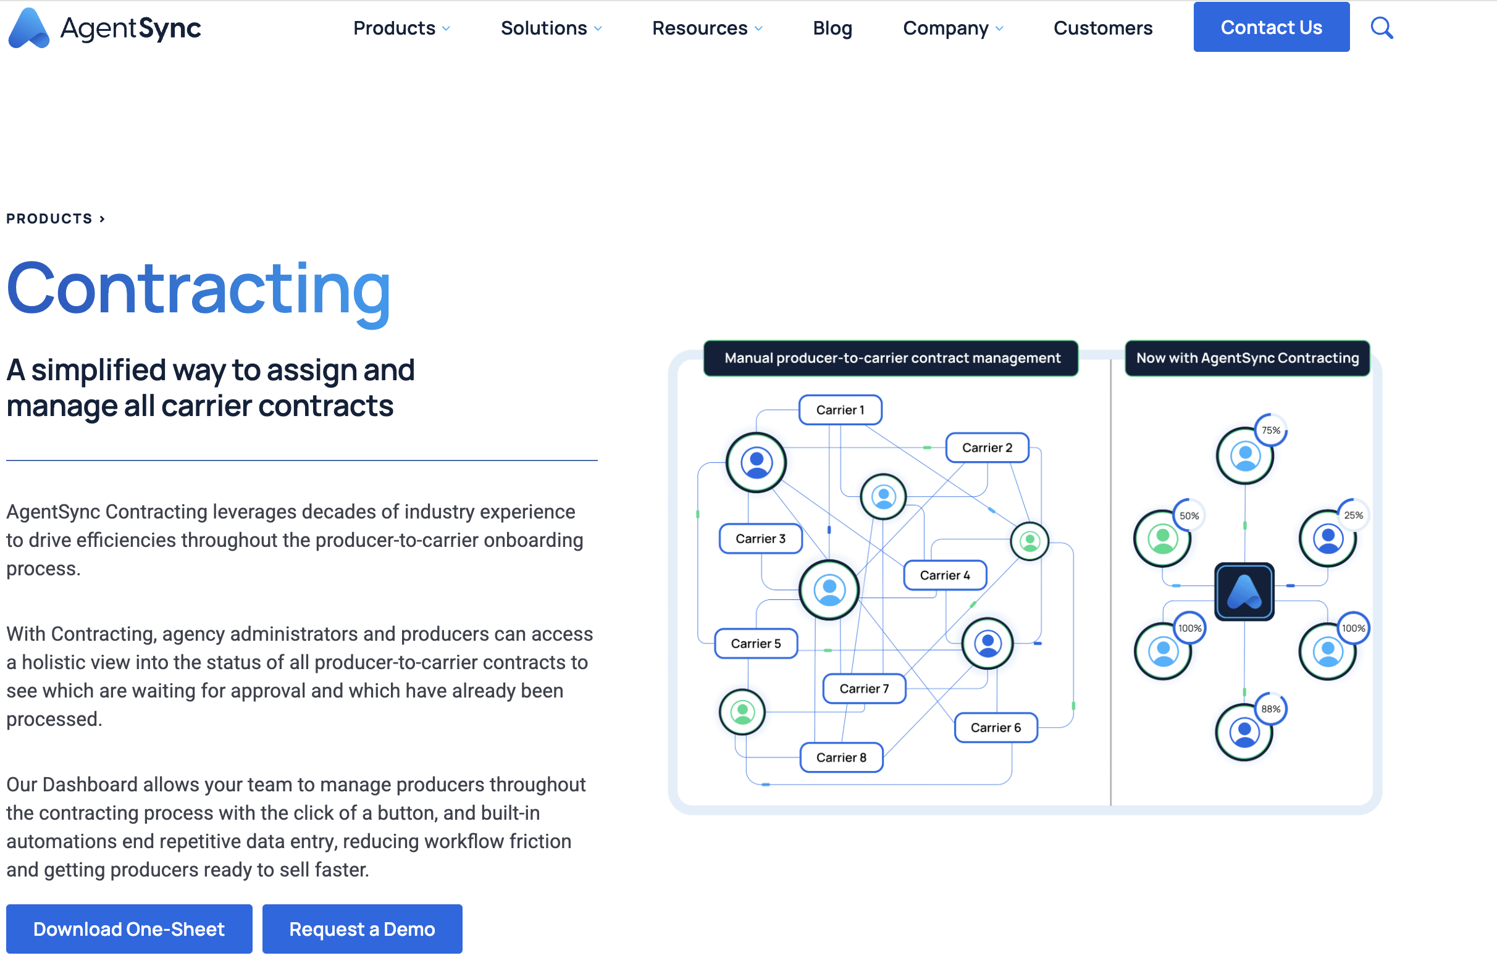Open the Customers page
This screenshot has width=1497, height=958.
coord(1102,28)
